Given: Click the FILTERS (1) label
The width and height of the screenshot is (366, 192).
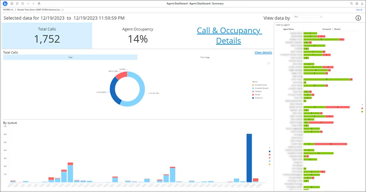Looking at the screenshot, I should tap(8, 10).
